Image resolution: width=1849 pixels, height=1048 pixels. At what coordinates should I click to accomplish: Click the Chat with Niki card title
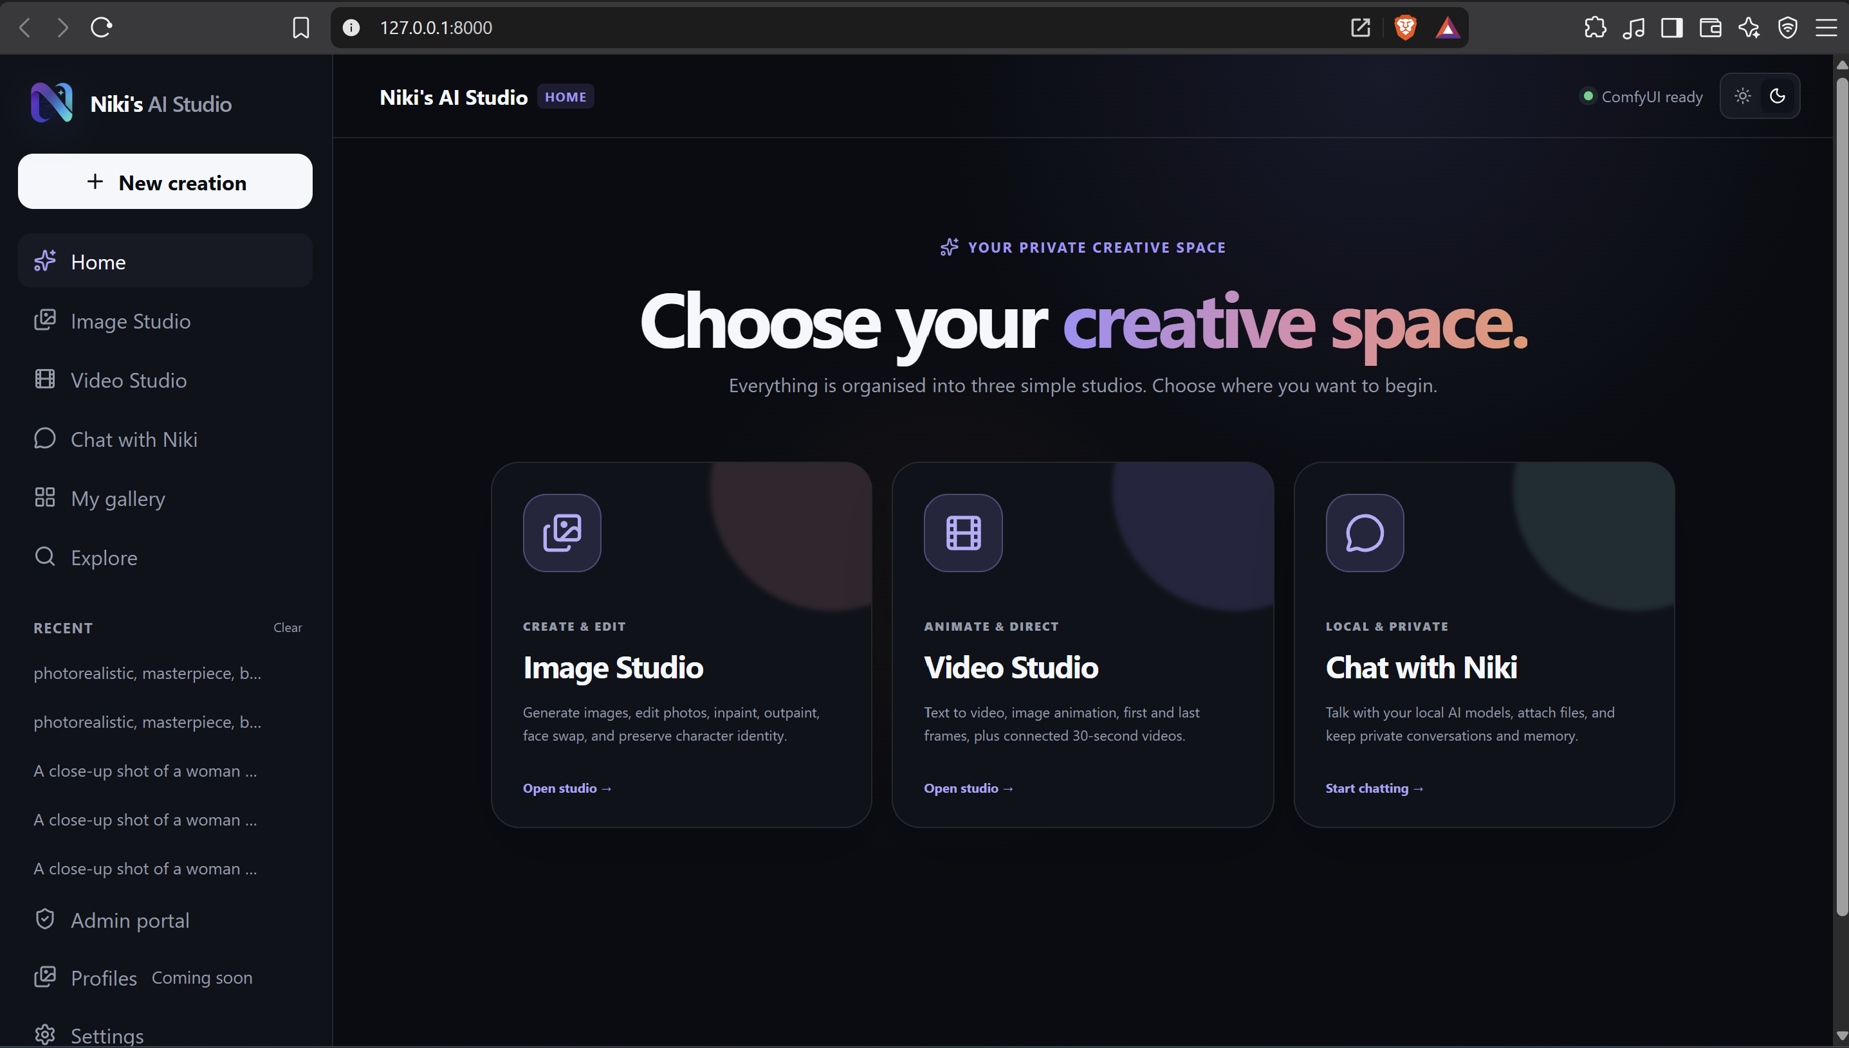pyautogui.click(x=1421, y=667)
